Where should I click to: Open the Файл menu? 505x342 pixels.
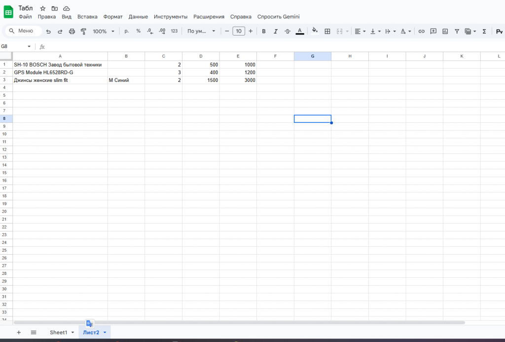tap(25, 16)
